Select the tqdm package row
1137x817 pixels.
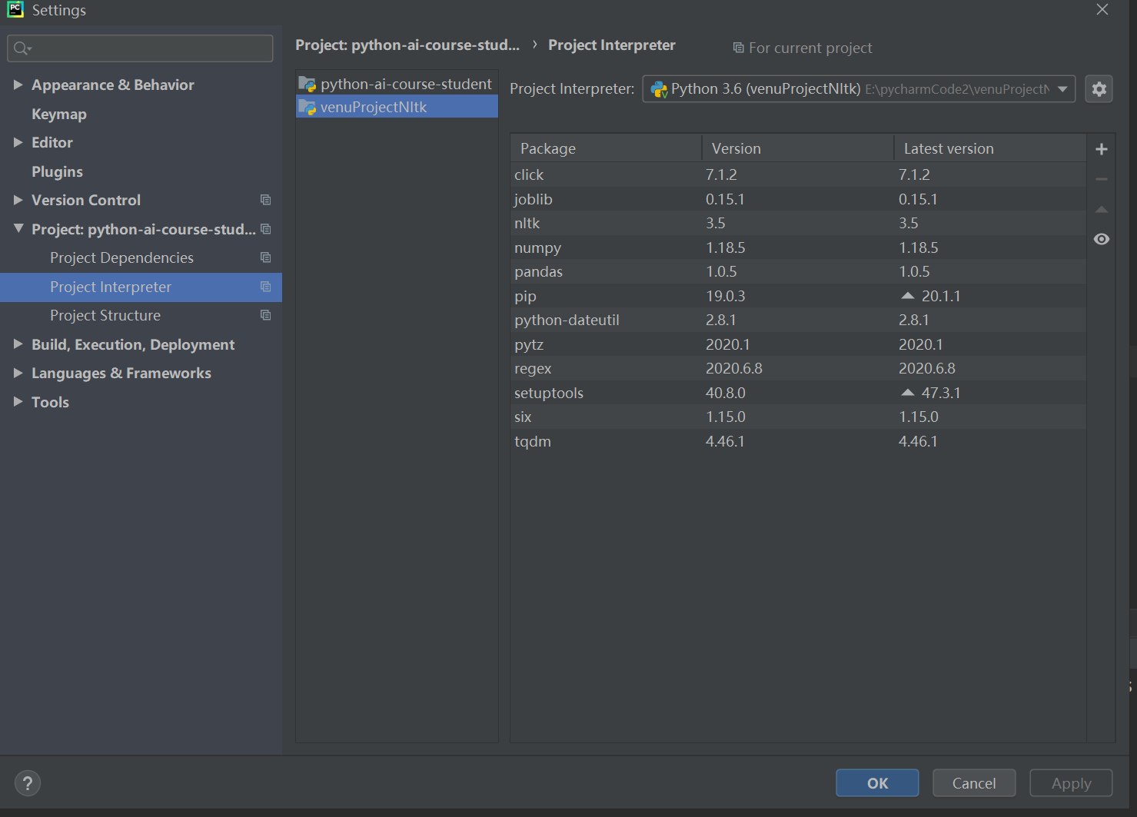tap(798, 441)
